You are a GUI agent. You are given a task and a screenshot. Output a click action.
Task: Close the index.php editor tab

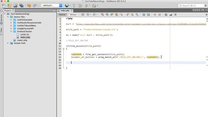click(71, 10)
